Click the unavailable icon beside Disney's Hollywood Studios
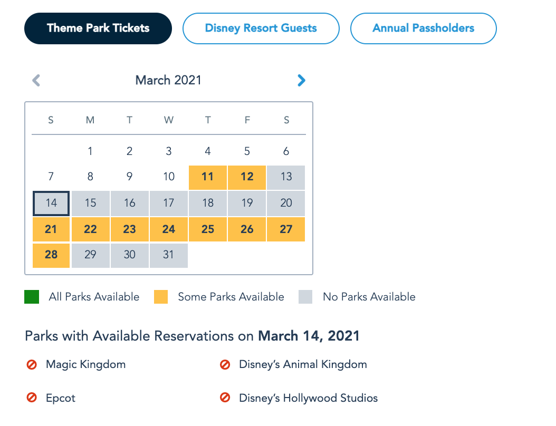Viewport: 556px width, 426px height. (x=225, y=398)
